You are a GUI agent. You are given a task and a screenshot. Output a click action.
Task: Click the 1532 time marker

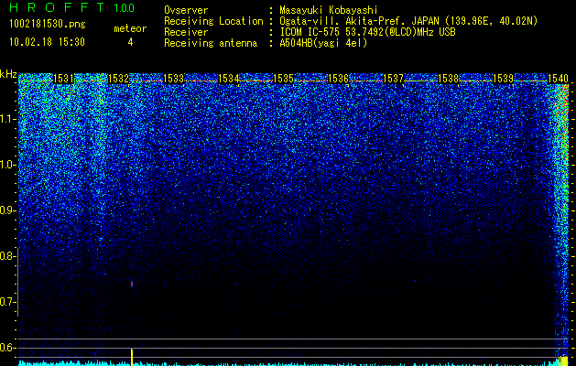(x=119, y=79)
